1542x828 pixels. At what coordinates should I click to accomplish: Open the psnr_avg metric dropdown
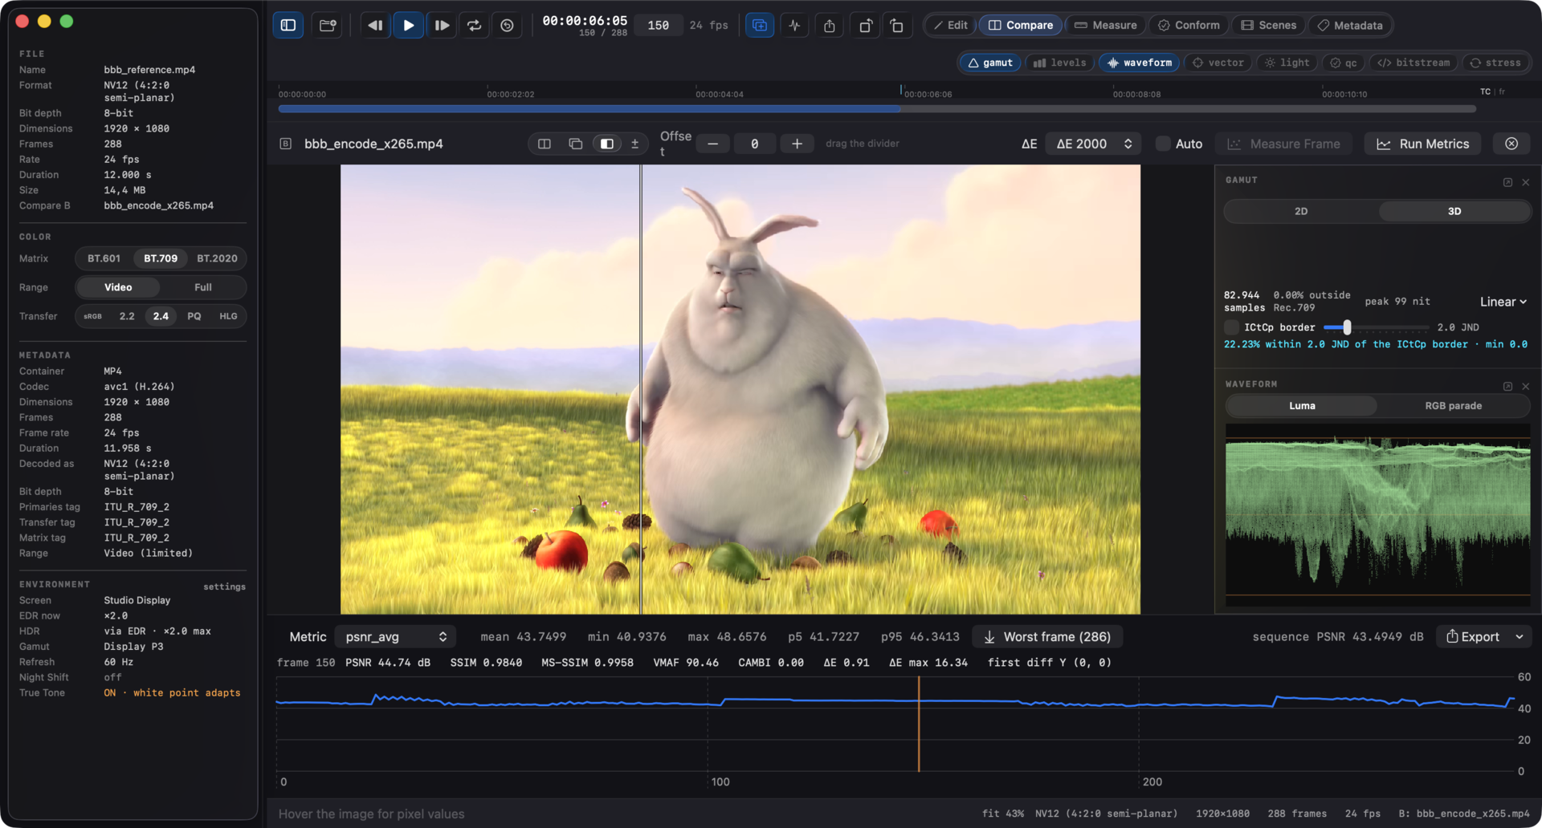pos(395,636)
